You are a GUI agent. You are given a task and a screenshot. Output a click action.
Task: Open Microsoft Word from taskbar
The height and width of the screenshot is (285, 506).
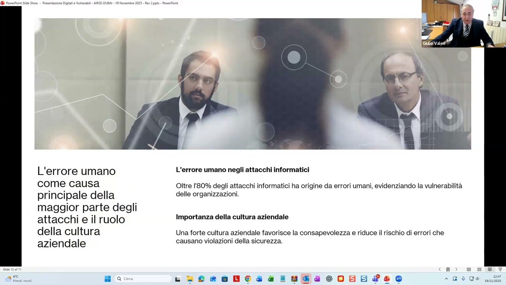click(259, 279)
